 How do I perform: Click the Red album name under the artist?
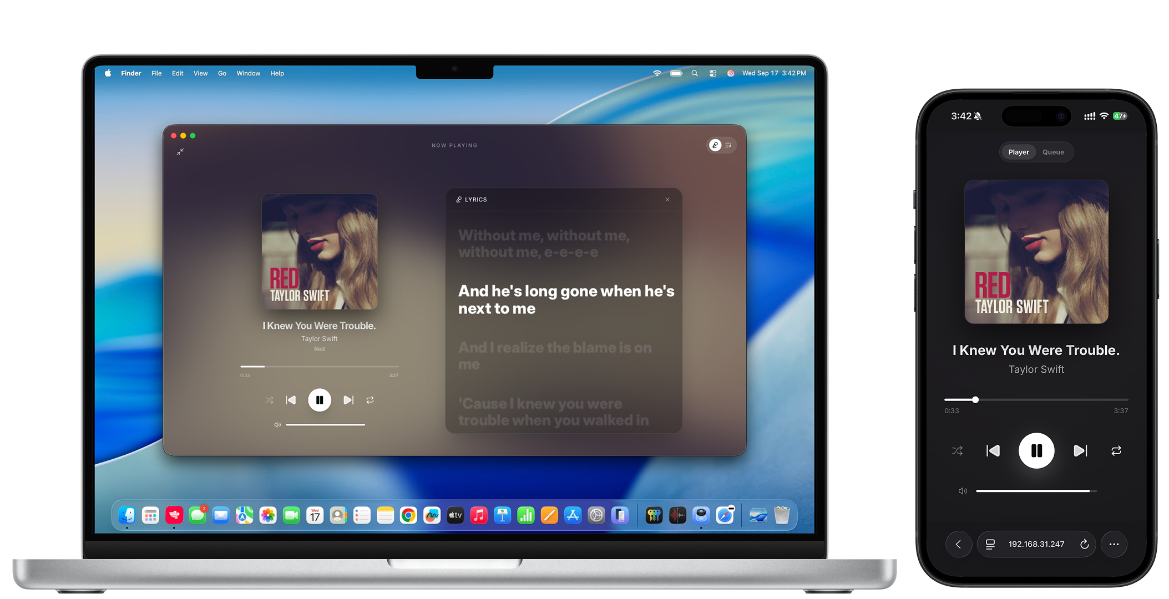(320, 349)
